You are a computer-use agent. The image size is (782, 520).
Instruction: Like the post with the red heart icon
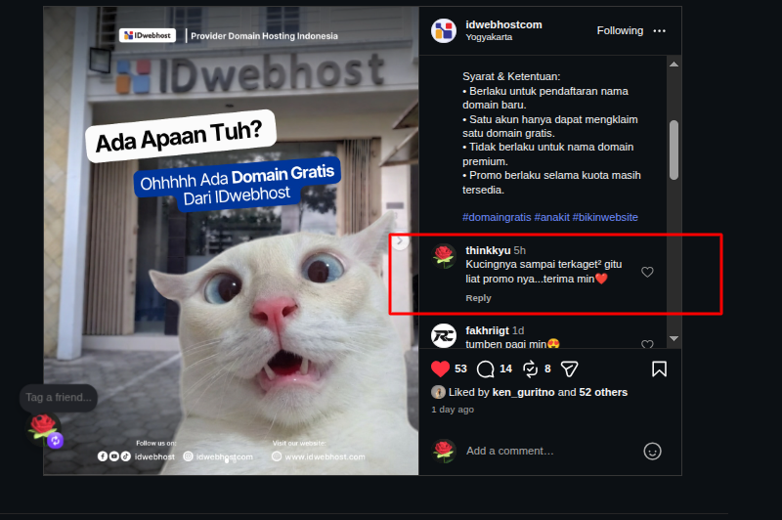click(x=441, y=368)
